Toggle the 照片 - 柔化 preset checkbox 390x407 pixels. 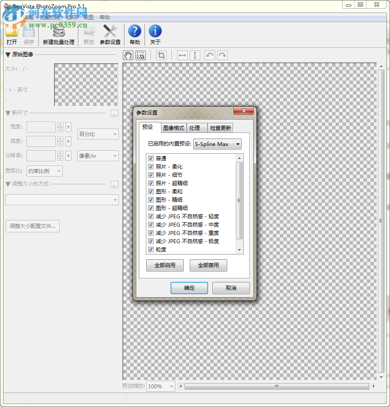151,166
